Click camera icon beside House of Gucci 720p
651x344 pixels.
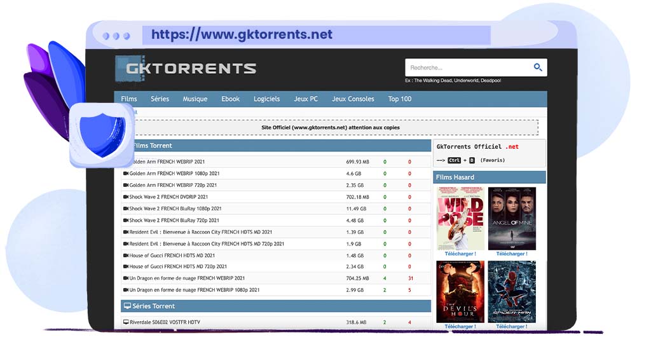[126, 266]
